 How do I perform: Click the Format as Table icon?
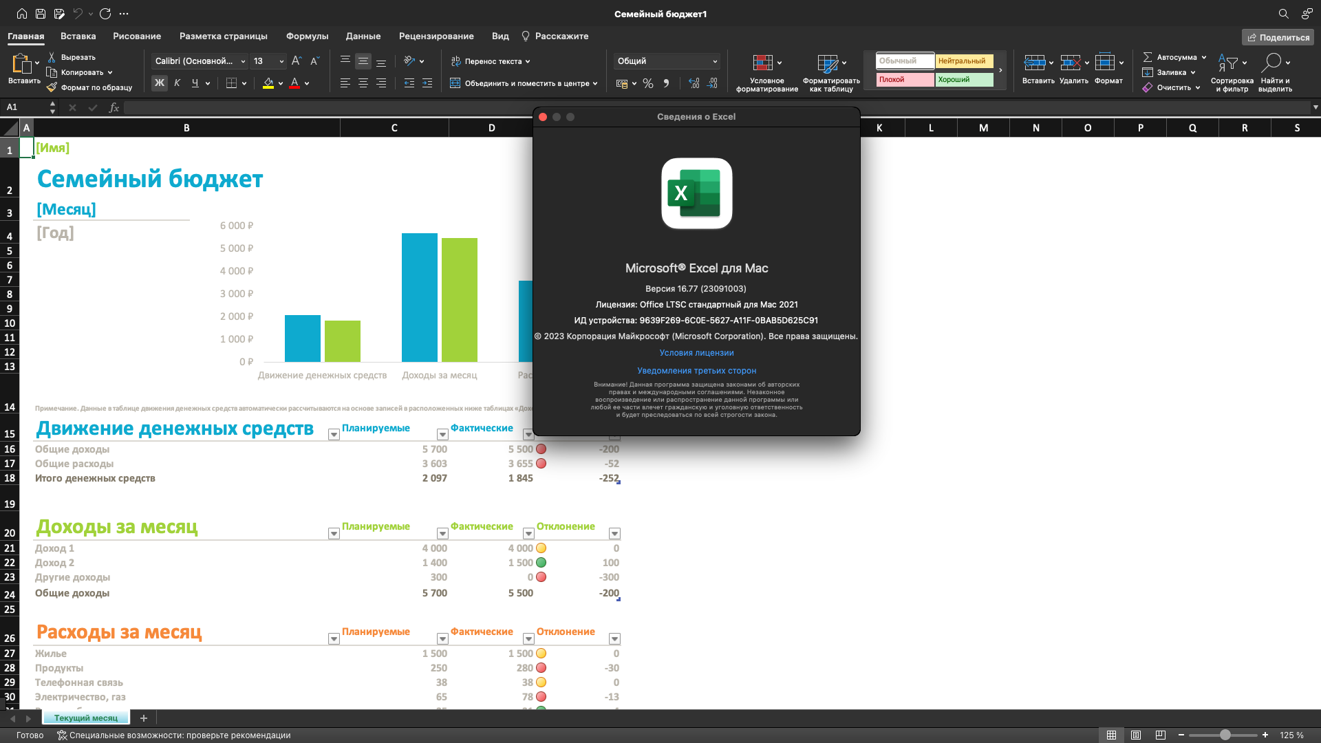[827, 63]
